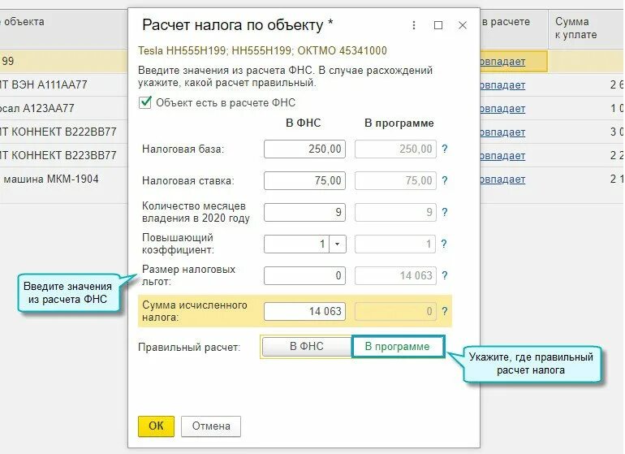Open 'совпадает' link for КОННЕКТ В222ВВ77 row

tap(502, 132)
